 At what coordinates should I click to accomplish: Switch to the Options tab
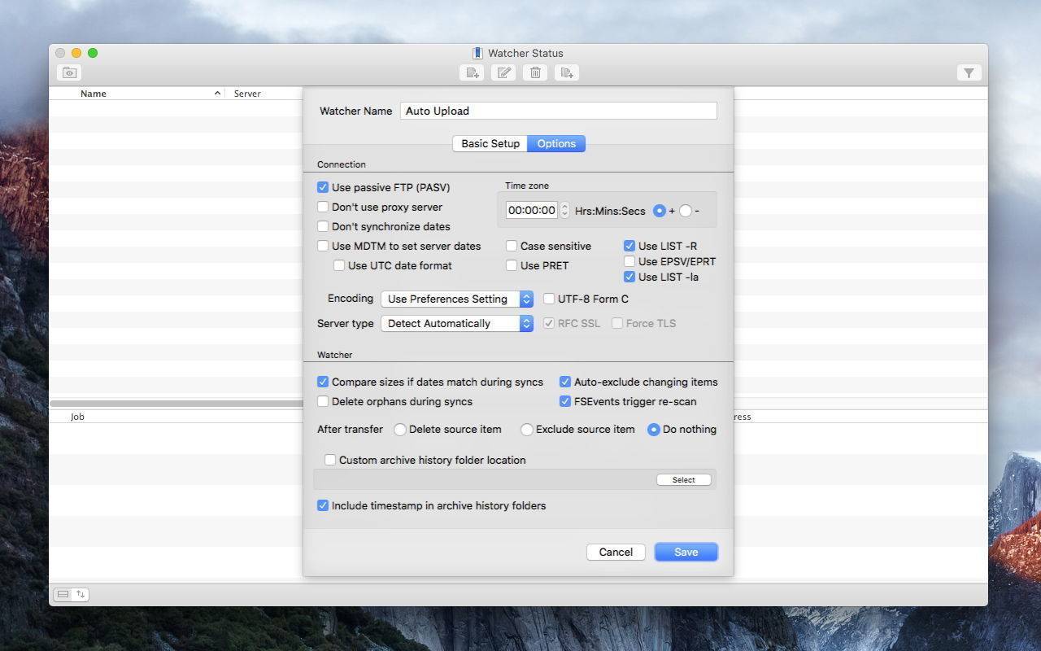(x=556, y=143)
